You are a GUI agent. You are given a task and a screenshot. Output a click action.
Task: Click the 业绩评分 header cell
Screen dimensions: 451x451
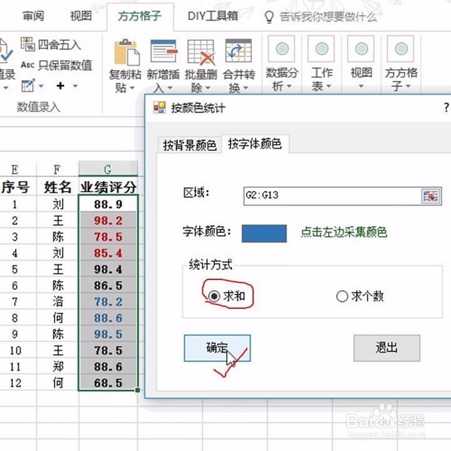coord(108,187)
